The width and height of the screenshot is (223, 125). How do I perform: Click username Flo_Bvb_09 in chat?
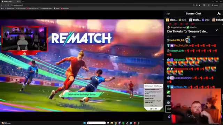181,45
